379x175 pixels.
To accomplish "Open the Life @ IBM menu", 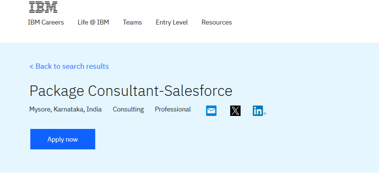I will pos(93,22).
